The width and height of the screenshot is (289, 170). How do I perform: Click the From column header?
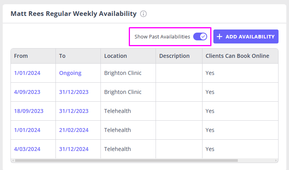[21, 56]
